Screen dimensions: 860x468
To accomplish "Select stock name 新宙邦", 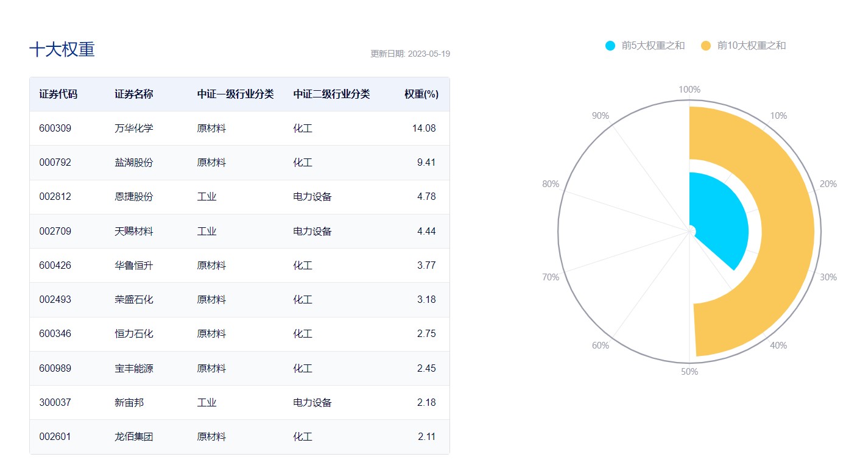I will pos(129,403).
